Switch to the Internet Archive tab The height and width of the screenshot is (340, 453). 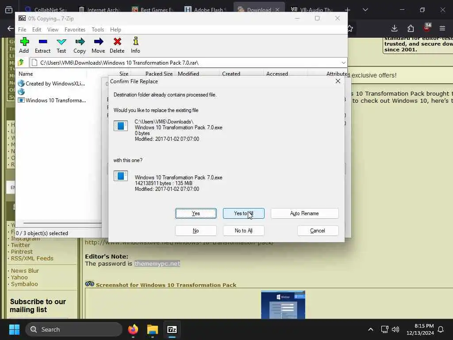click(x=100, y=10)
